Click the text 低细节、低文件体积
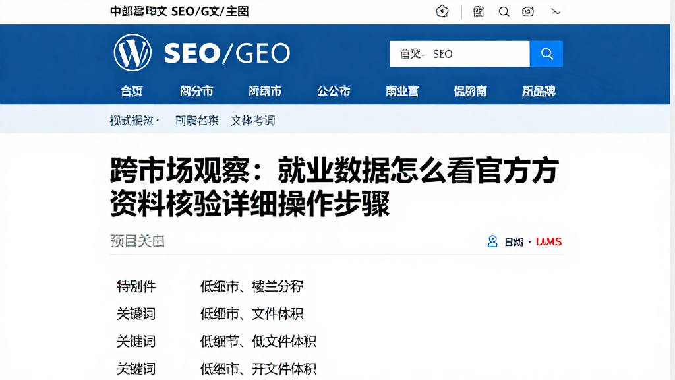The width and height of the screenshot is (675, 380). pos(258,341)
